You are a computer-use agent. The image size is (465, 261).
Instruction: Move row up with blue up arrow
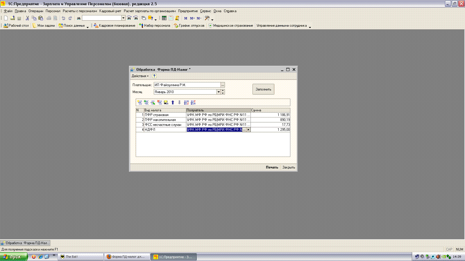[173, 102]
